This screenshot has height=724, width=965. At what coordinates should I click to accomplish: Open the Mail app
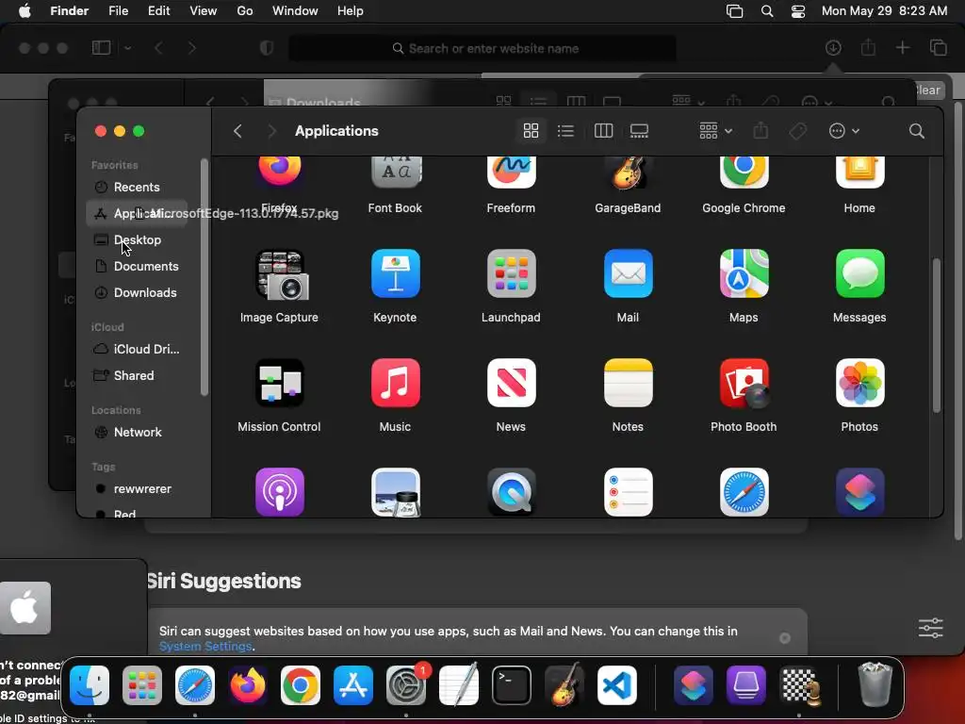coord(628,273)
